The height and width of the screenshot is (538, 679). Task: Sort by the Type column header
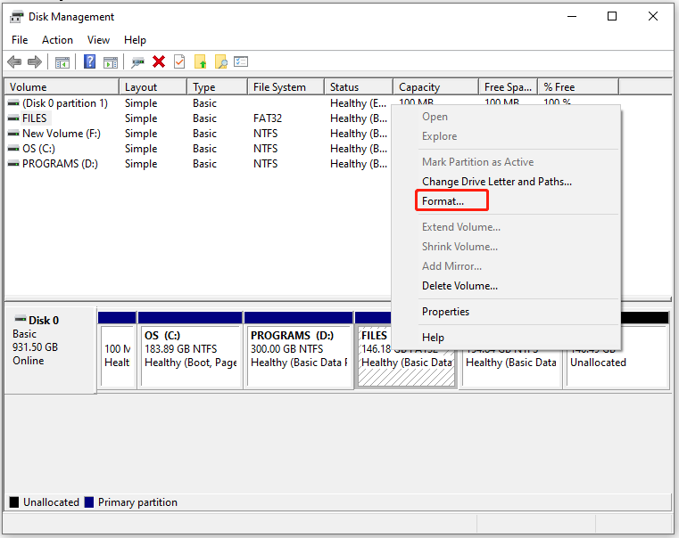[218, 87]
